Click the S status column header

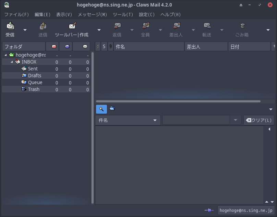(x=104, y=47)
